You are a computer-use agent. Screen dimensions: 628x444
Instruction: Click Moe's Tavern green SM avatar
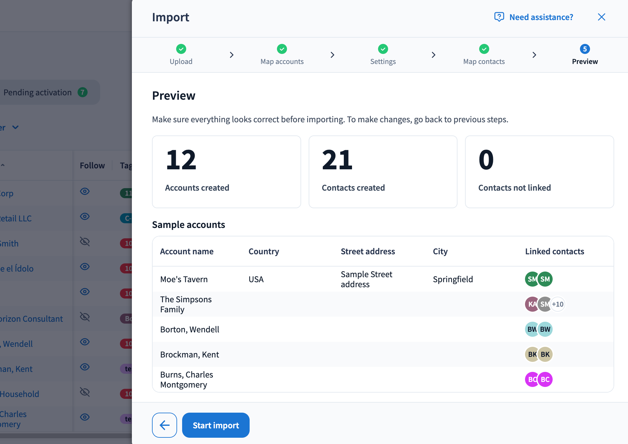point(545,279)
